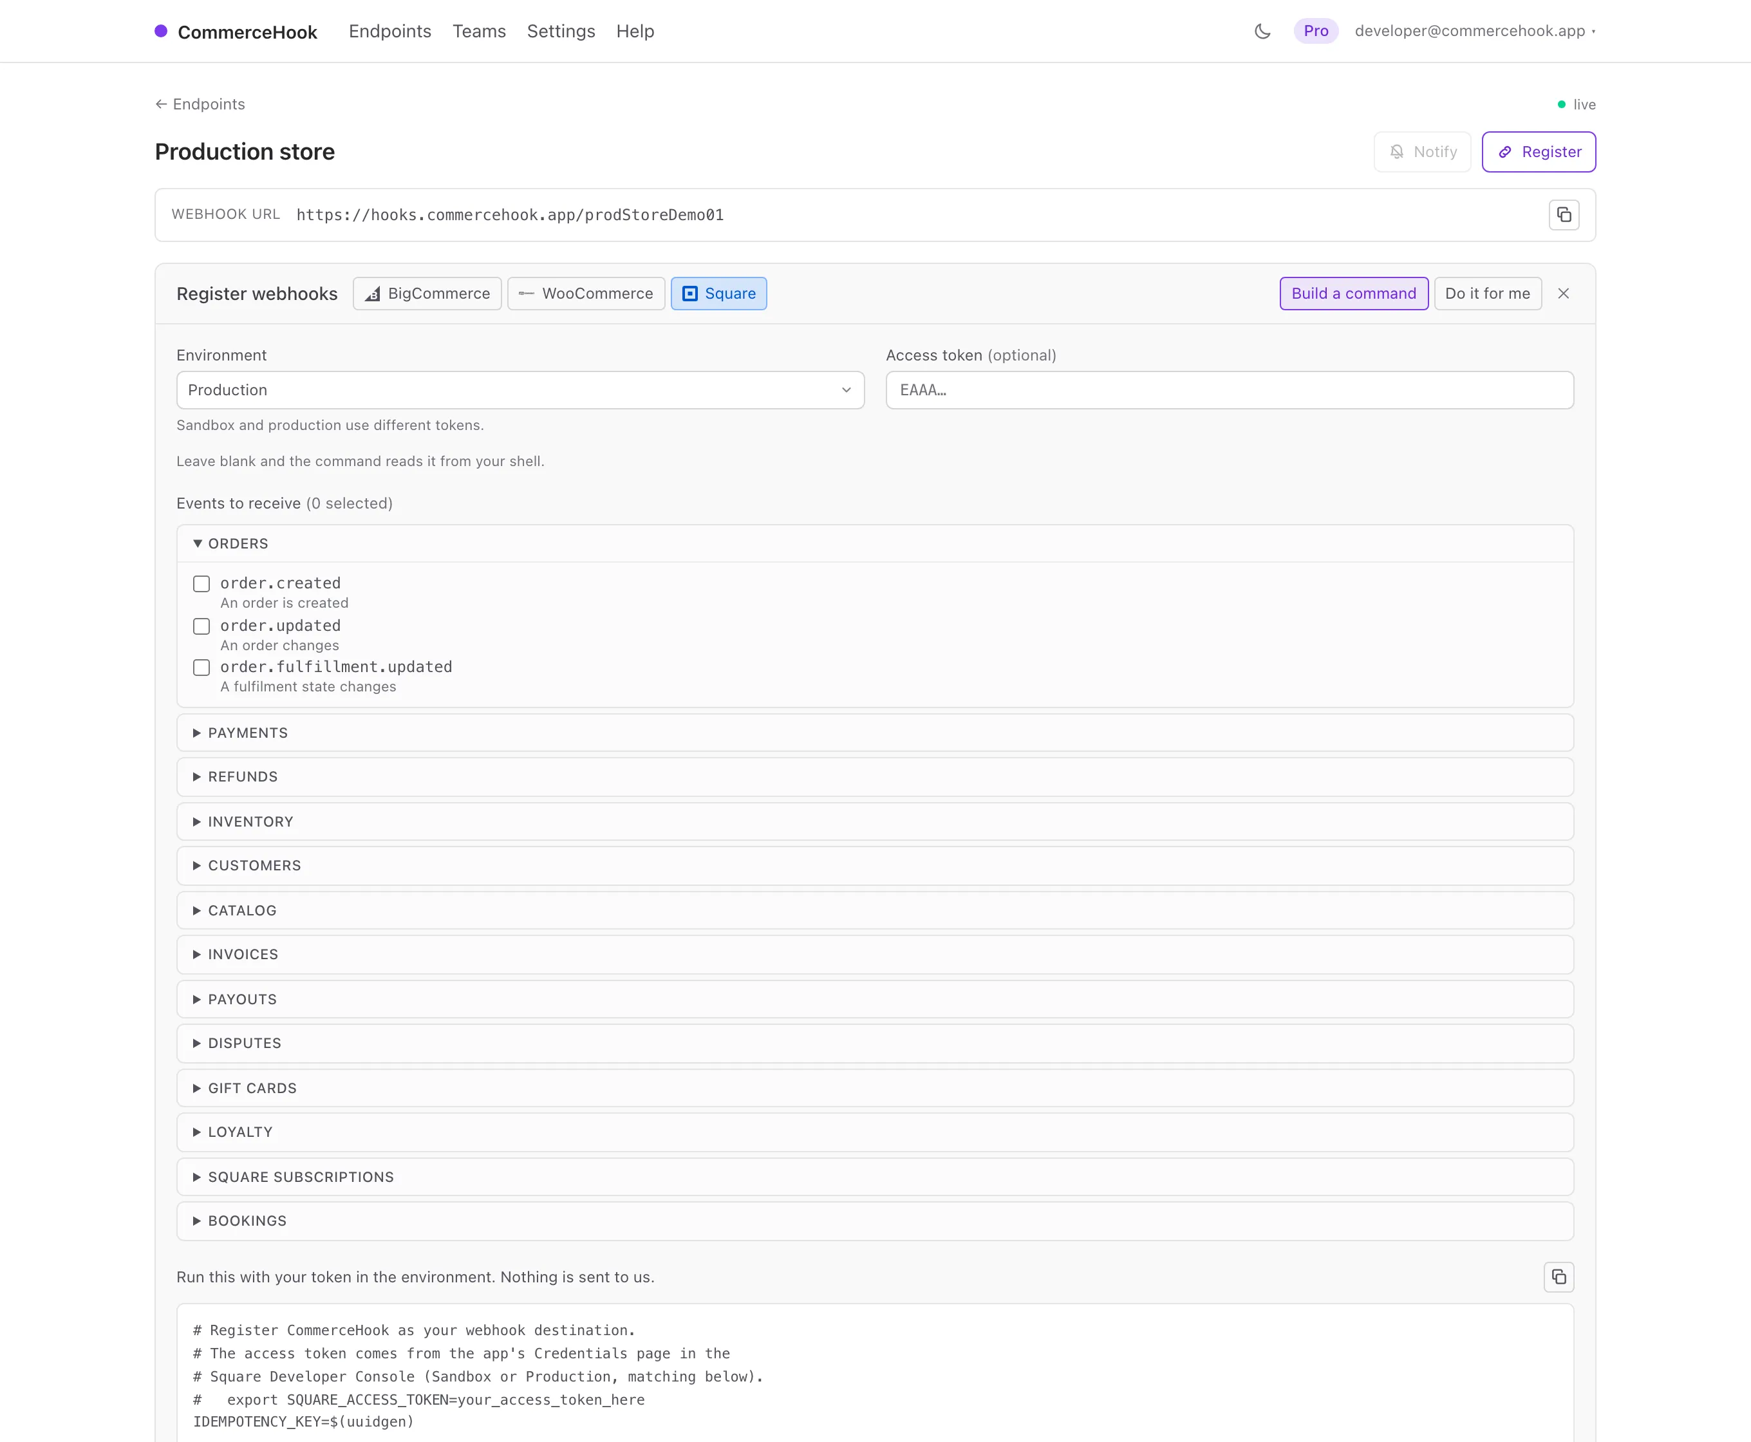Viewport: 1751px width, 1442px height.
Task: Expand the CATALOG section
Action: pyautogui.click(x=875, y=910)
